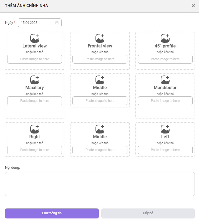Screen dimensions: 199x224
Task: Open the calendar icon in date field
Action: coord(57,23)
